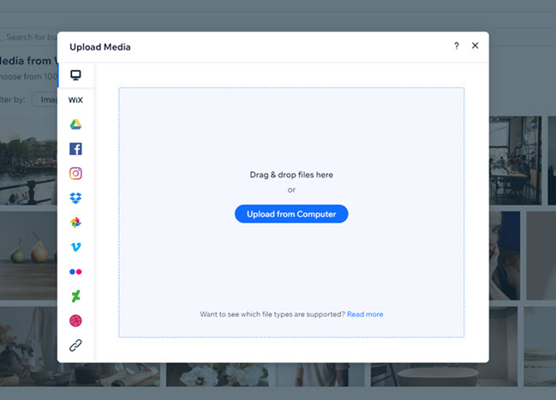
Task: Open the Wix media source
Action: click(x=75, y=100)
